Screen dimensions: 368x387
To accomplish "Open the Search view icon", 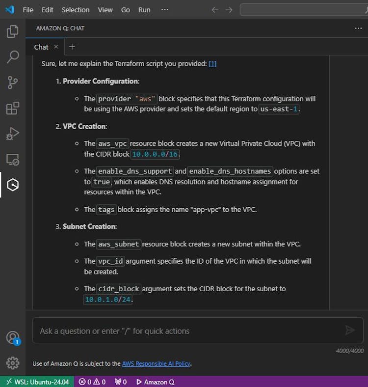I will pyautogui.click(x=13, y=57).
